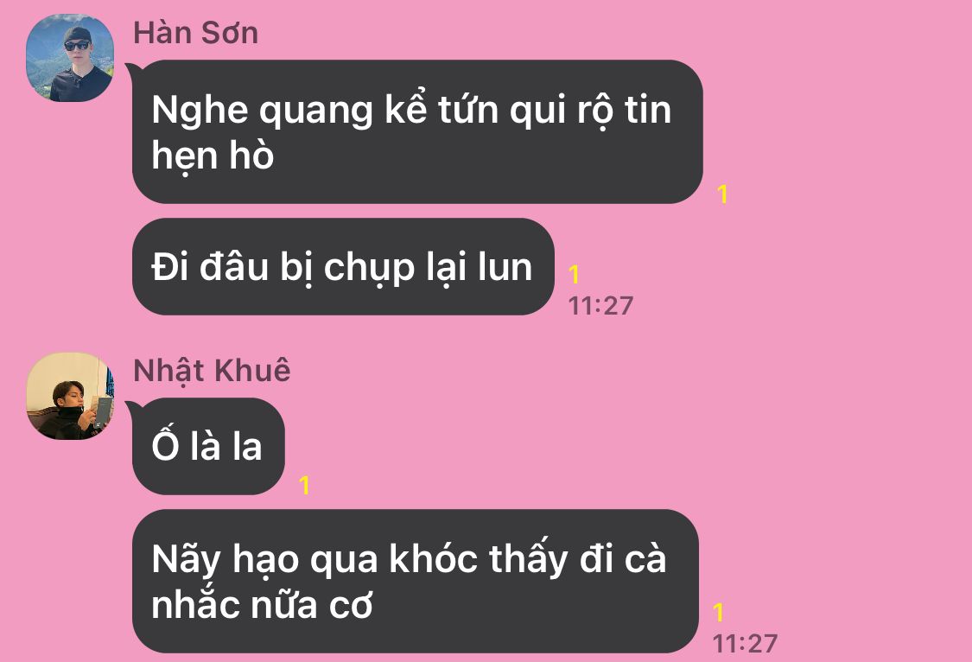This screenshot has height=662, width=972.
Task: Tap read count next to 'Ố là la'
Action: (304, 486)
